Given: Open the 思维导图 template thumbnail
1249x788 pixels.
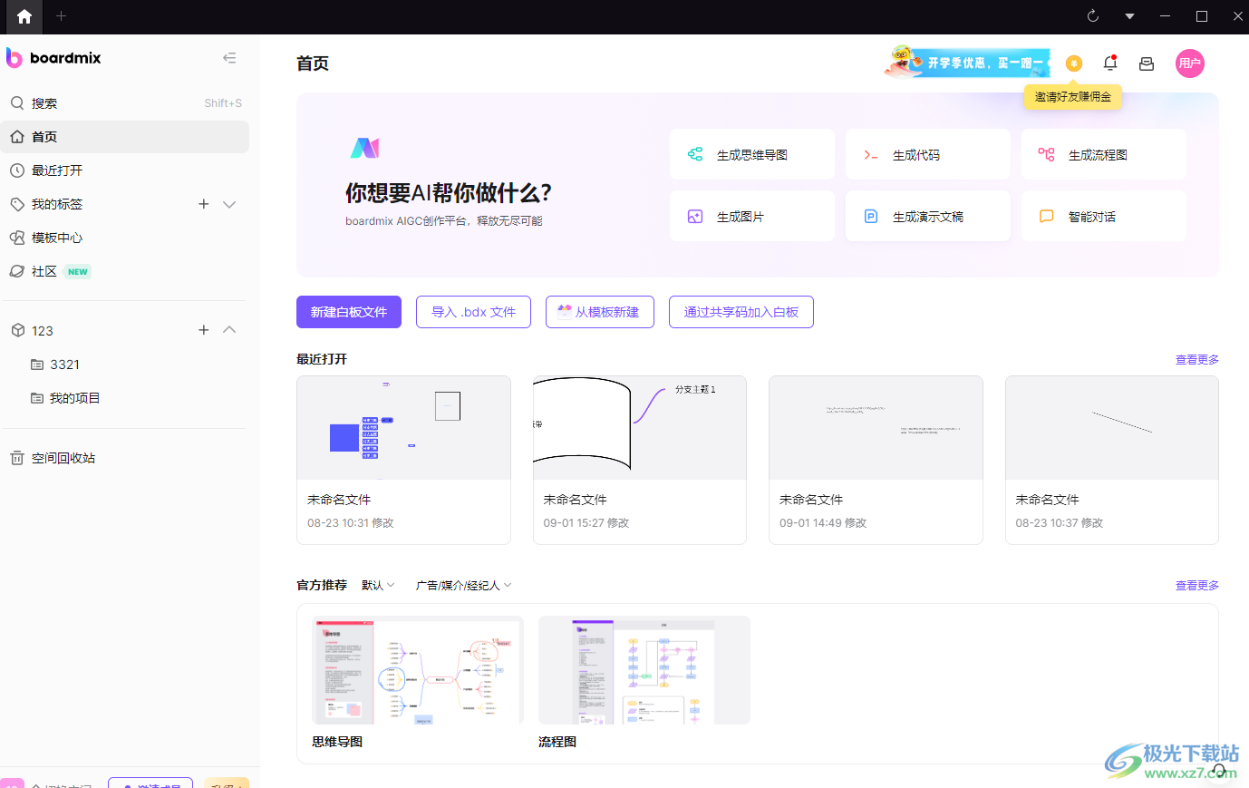Looking at the screenshot, I should (x=418, y=670).
